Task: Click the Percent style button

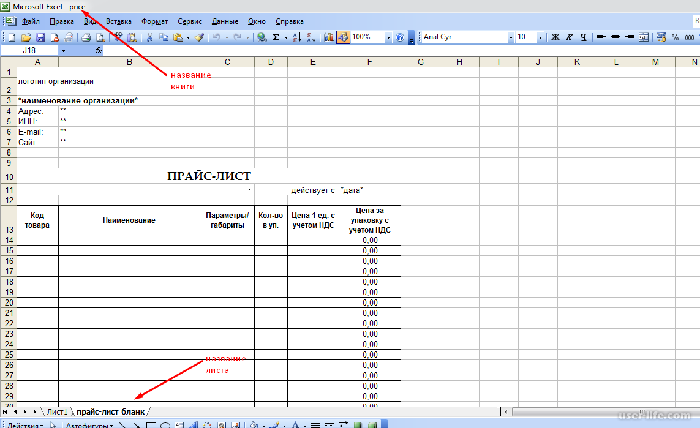Action: tap(675, 37)
